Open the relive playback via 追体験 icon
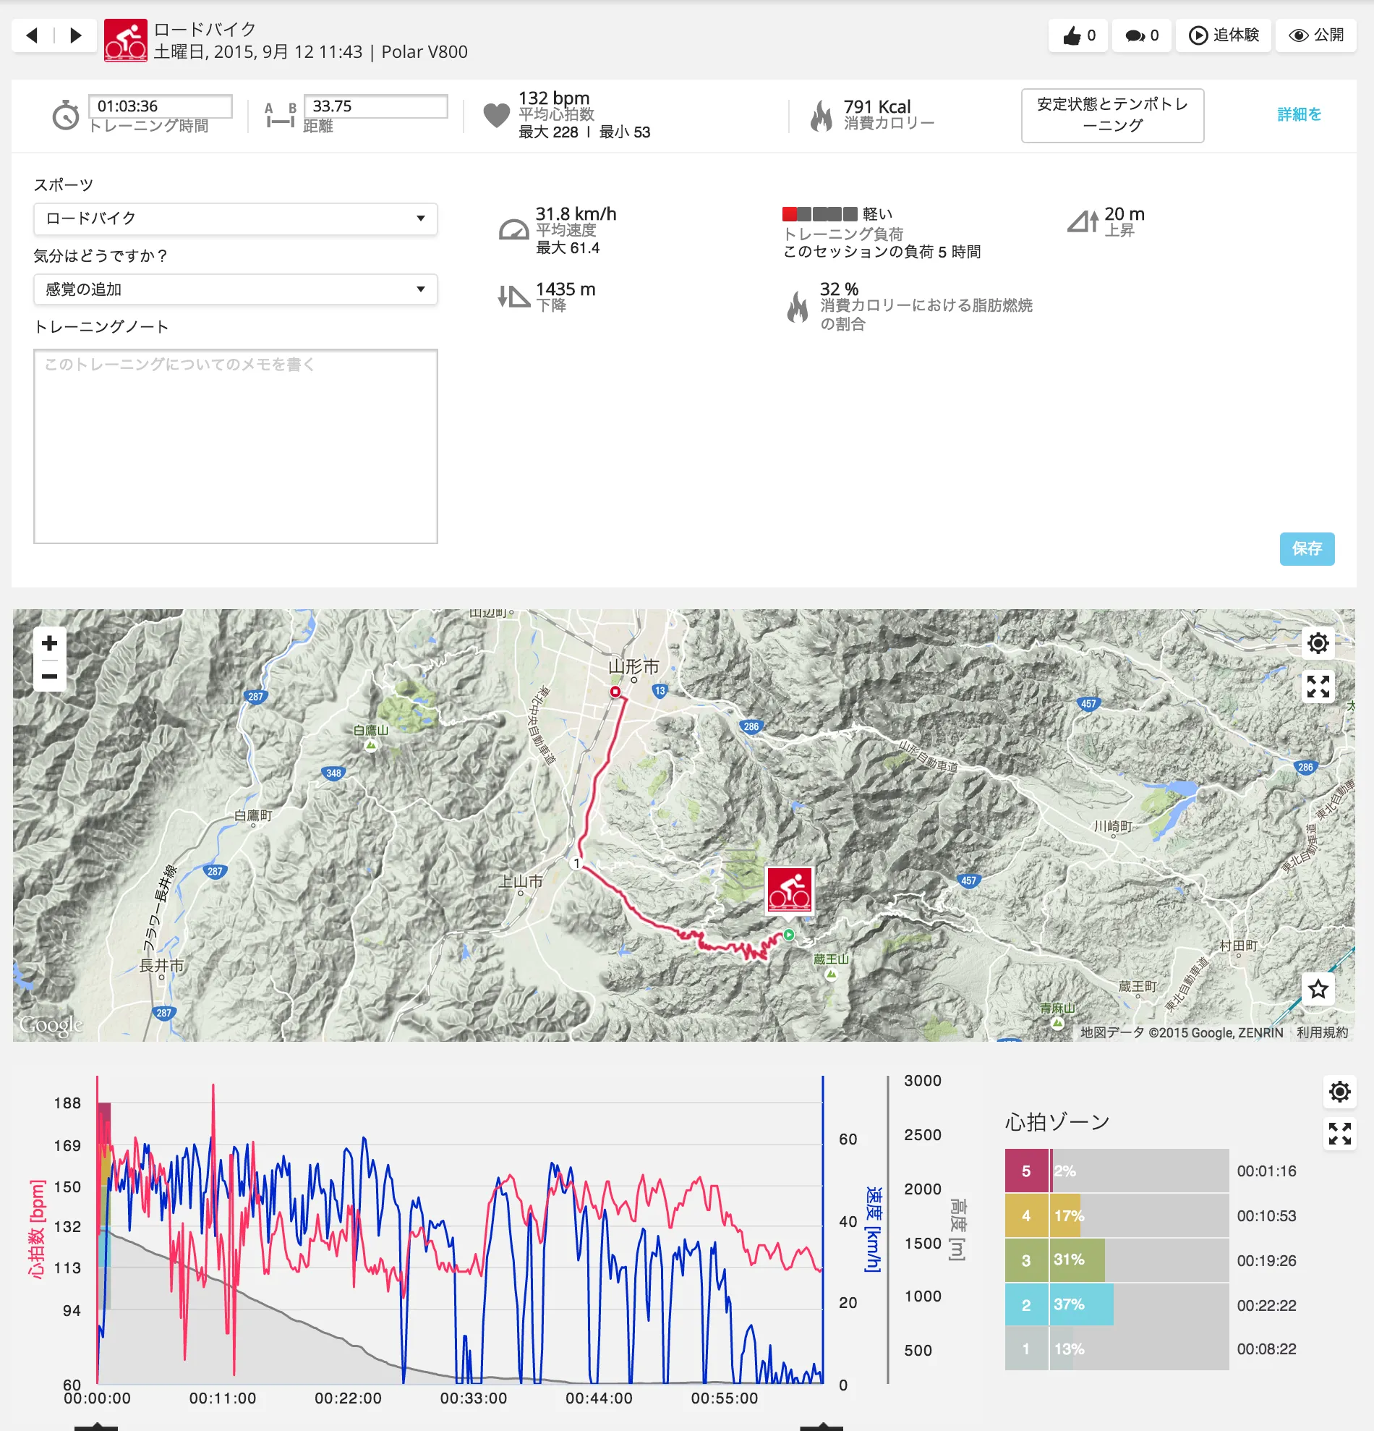 (1199, 34)
